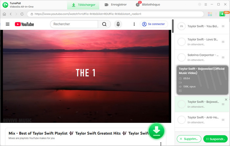Click the Suspendre button

[216, 139]
